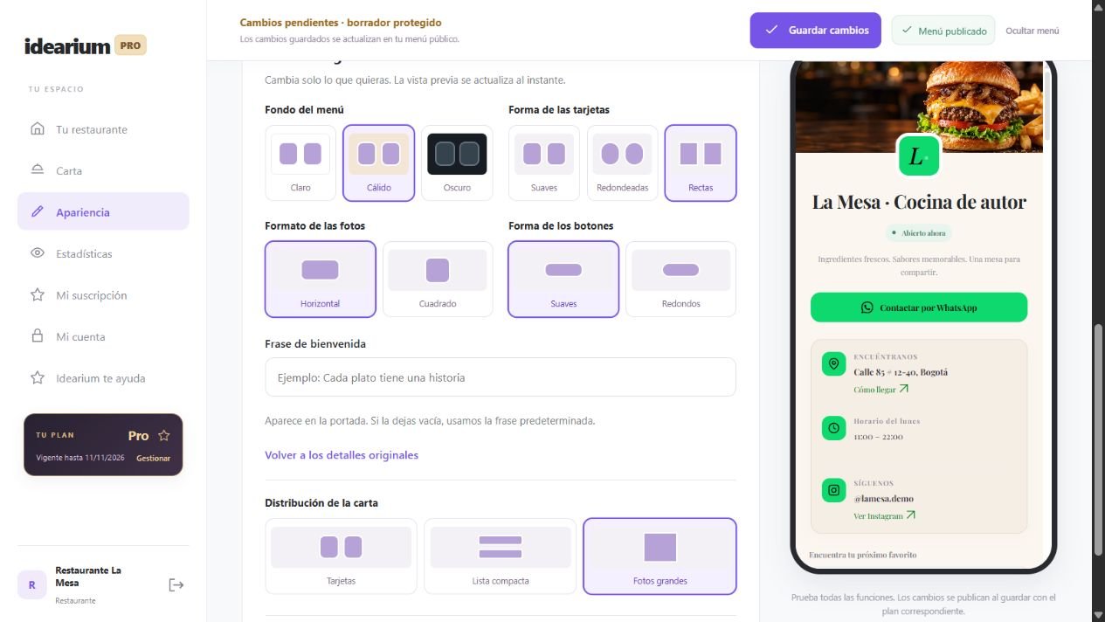
Task: Choose Fotos grandes layout
Action: 660,556
